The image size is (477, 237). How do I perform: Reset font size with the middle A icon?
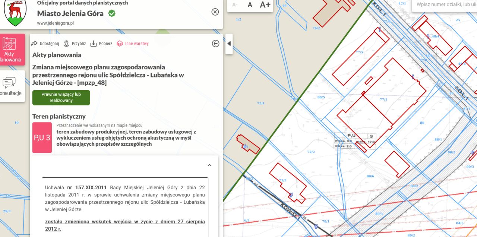click(250, 5)
